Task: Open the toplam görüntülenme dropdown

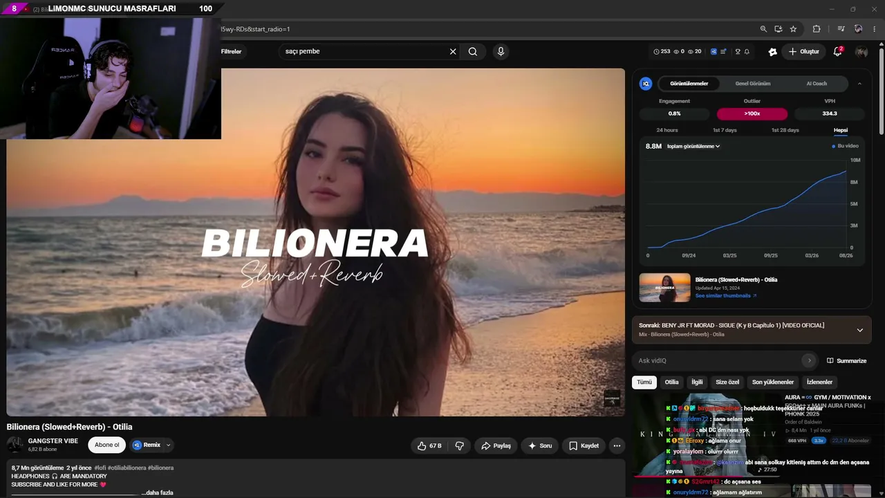Action: click(x=693, y=146)
